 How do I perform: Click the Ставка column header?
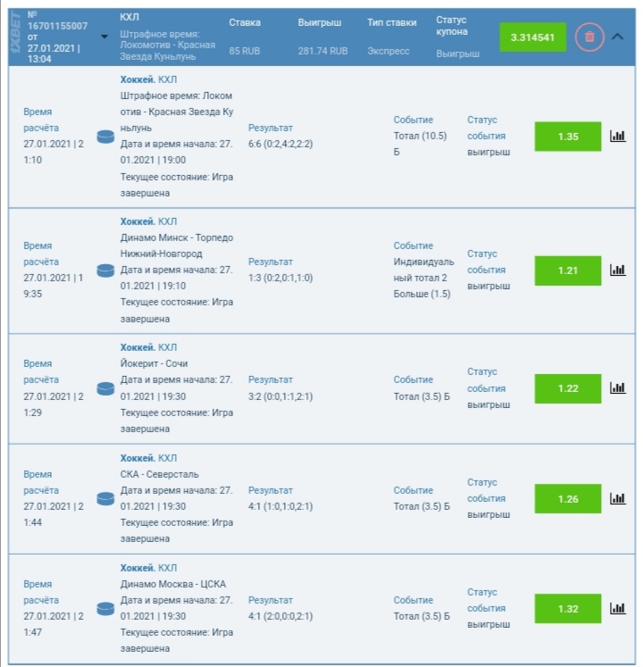(246, 22)
